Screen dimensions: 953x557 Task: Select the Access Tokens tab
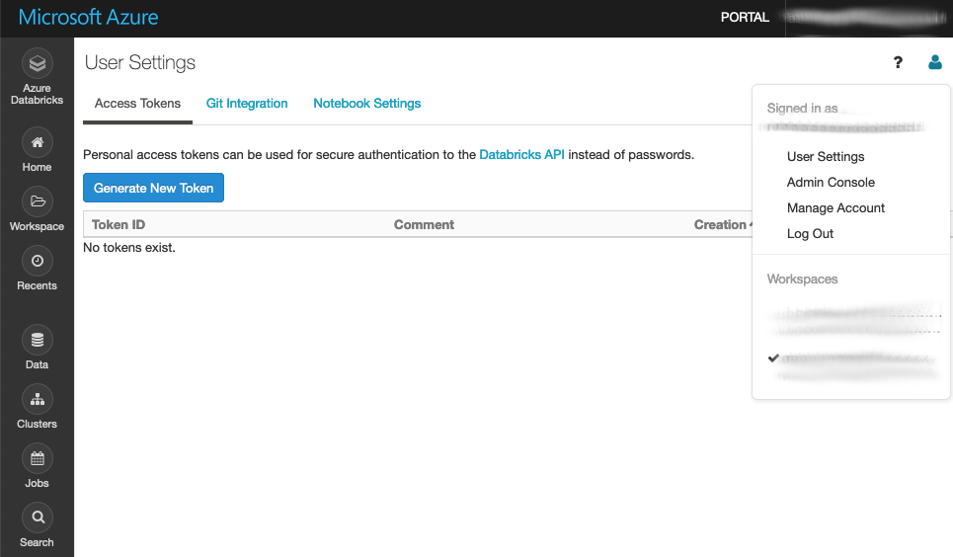[x=137, y=104]
